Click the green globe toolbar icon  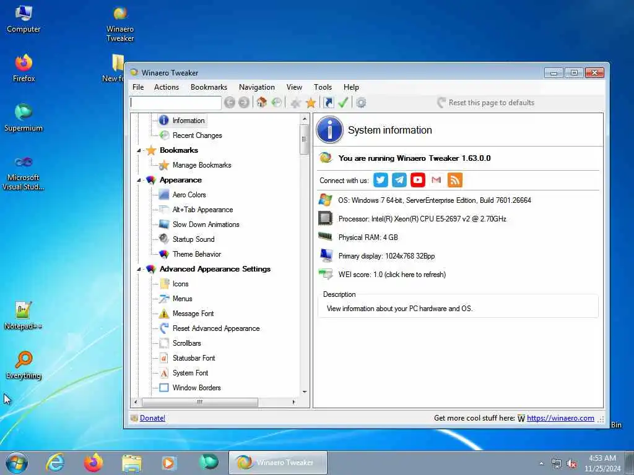277,103
